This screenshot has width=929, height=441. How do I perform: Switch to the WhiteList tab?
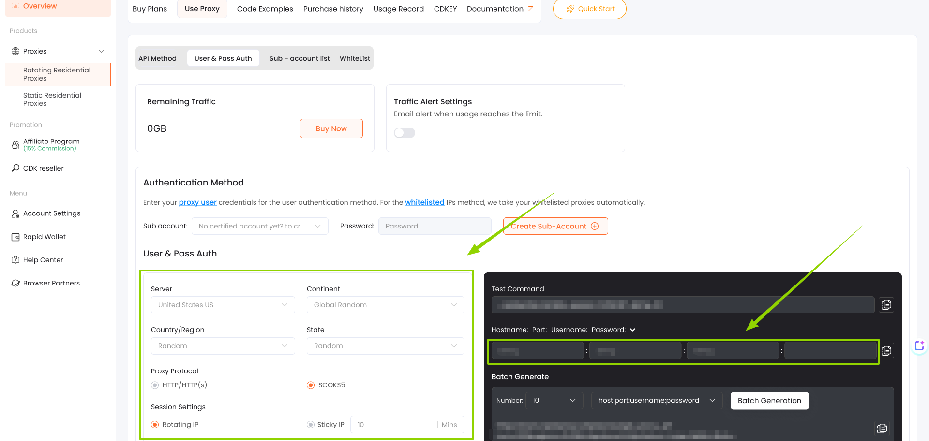click(355, 58)
